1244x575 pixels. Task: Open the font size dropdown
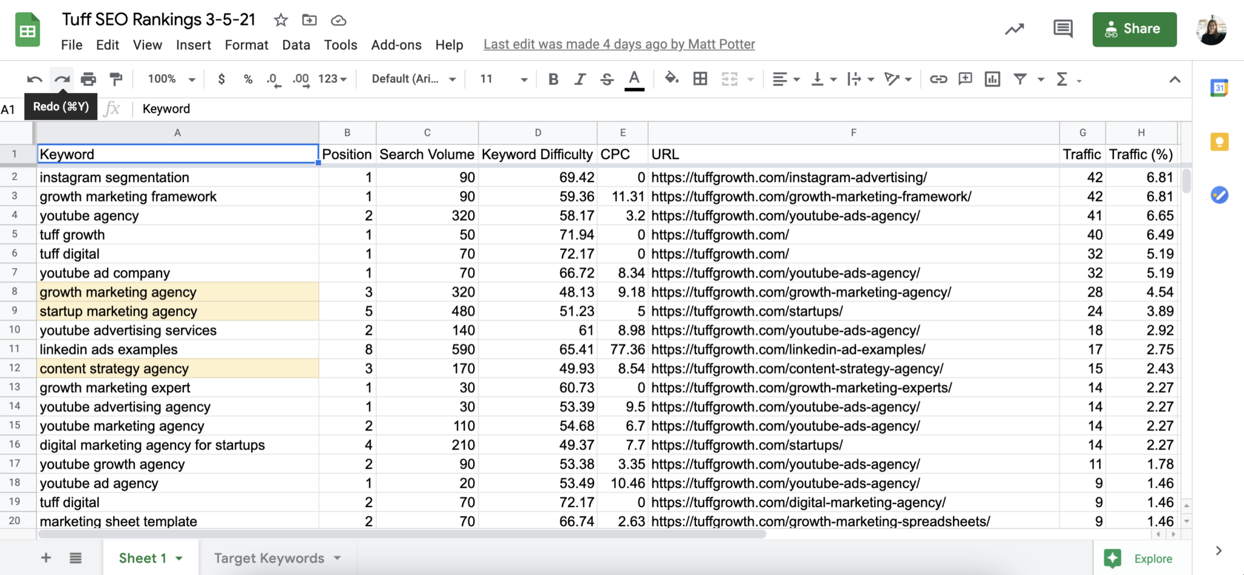502,78
